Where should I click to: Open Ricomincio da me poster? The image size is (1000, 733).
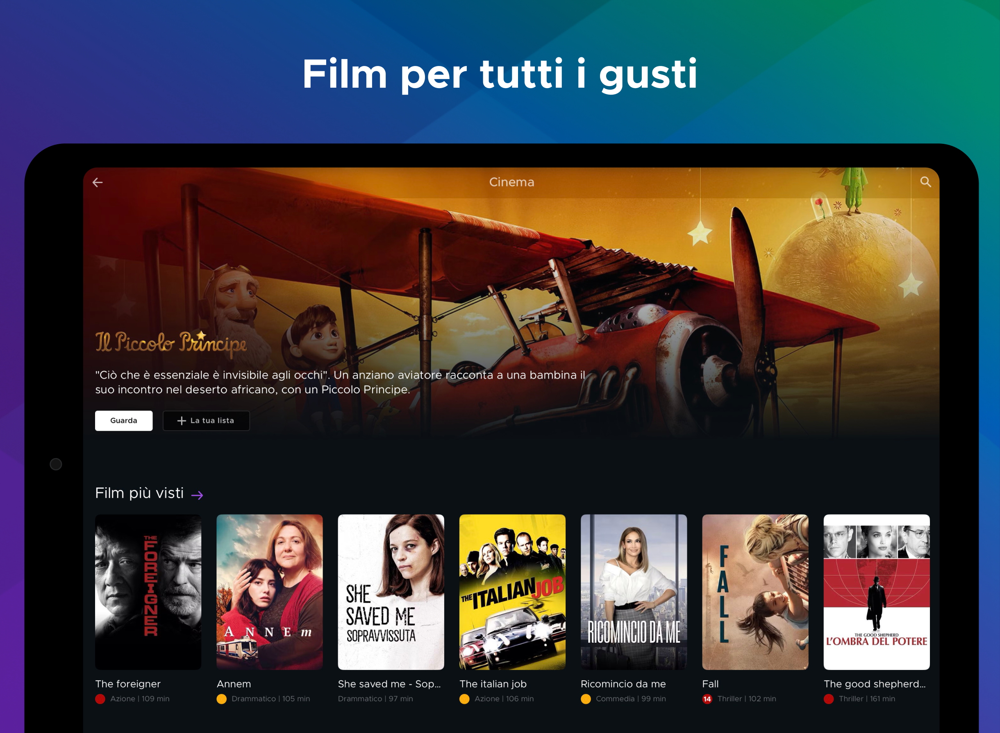(634, 592)
